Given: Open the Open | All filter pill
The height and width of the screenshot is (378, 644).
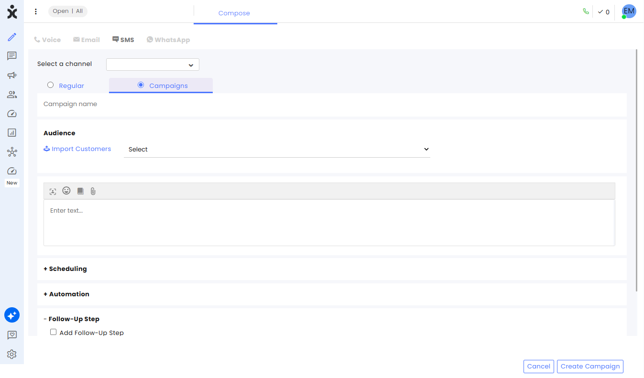Looking at the screenshot, I should point(68,11).
